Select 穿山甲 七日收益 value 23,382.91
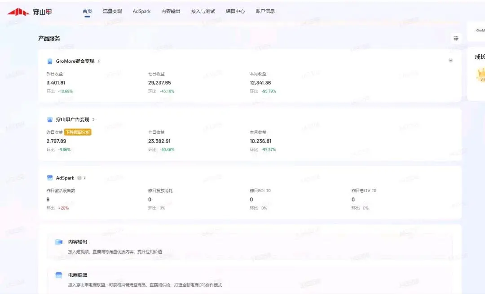Screen dimensions: 485x294 (159, 141)
